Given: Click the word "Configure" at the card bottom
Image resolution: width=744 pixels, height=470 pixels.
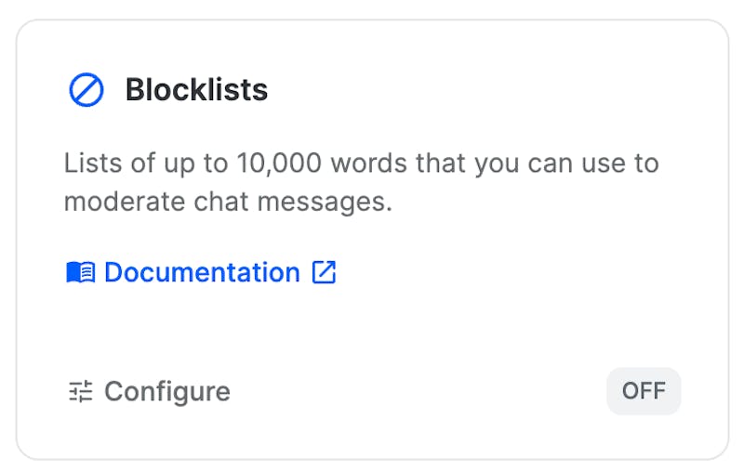Looking at the screenshot, I should [167, 392].
